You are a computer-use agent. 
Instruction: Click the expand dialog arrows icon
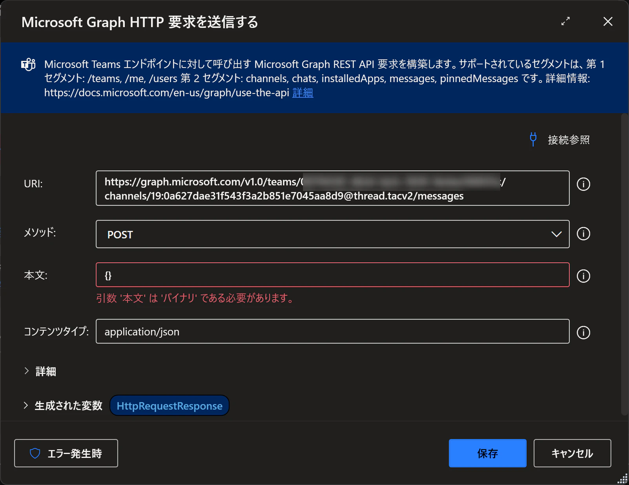565,21
